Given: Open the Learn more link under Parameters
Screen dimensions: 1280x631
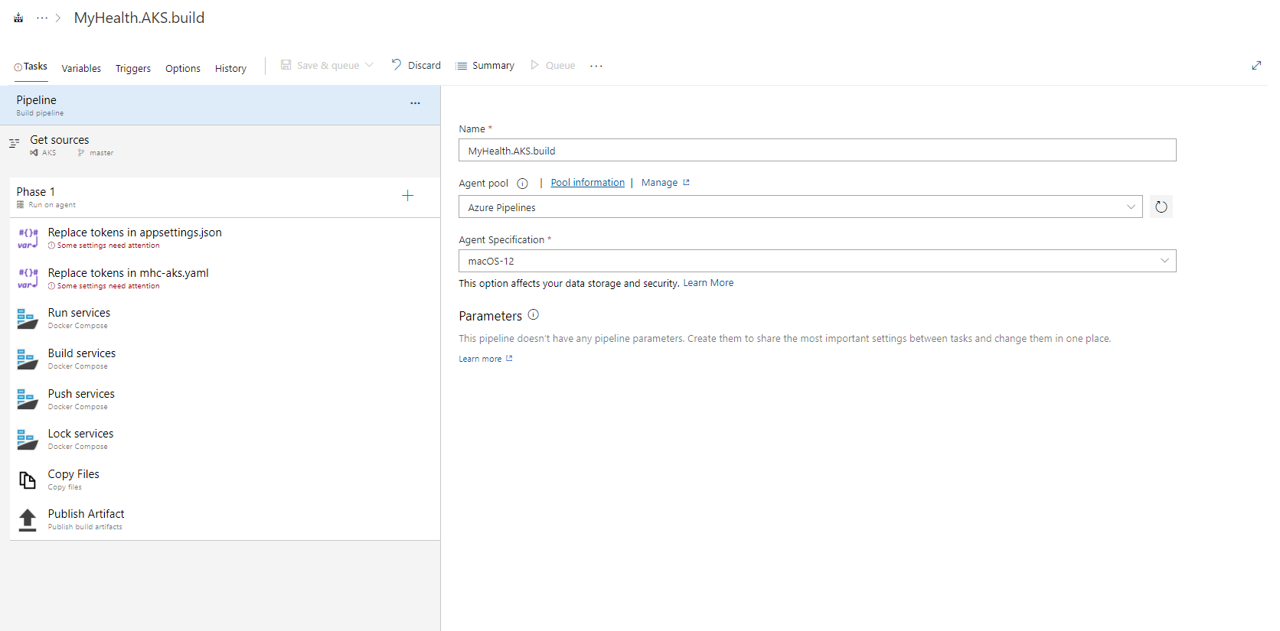Looking at the screenshot, I should click(x=485, y=359).
